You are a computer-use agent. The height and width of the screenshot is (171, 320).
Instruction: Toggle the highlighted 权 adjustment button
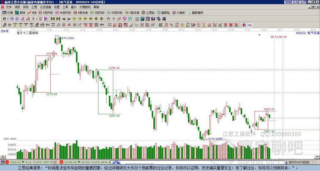[x=41, y=19]
